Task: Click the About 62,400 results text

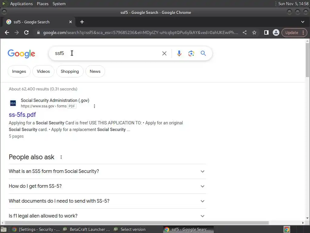Action: 43,89
